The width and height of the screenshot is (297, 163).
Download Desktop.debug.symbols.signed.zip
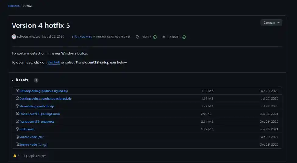pos(44,91)
